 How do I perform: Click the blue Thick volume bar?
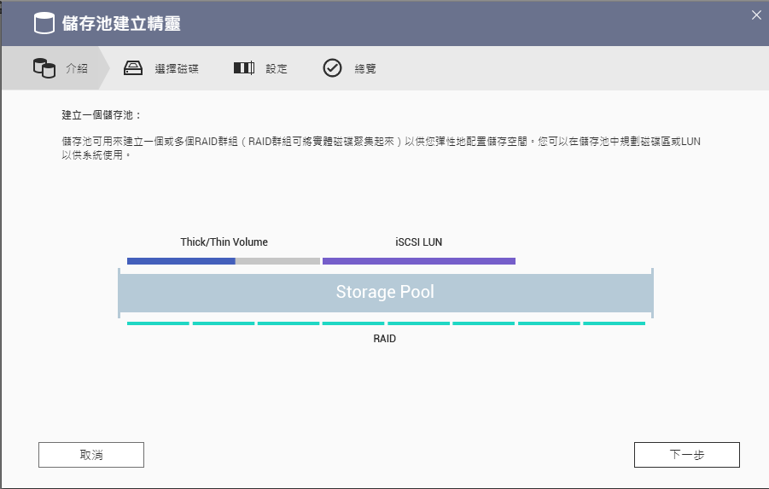(x=181, y=261)
